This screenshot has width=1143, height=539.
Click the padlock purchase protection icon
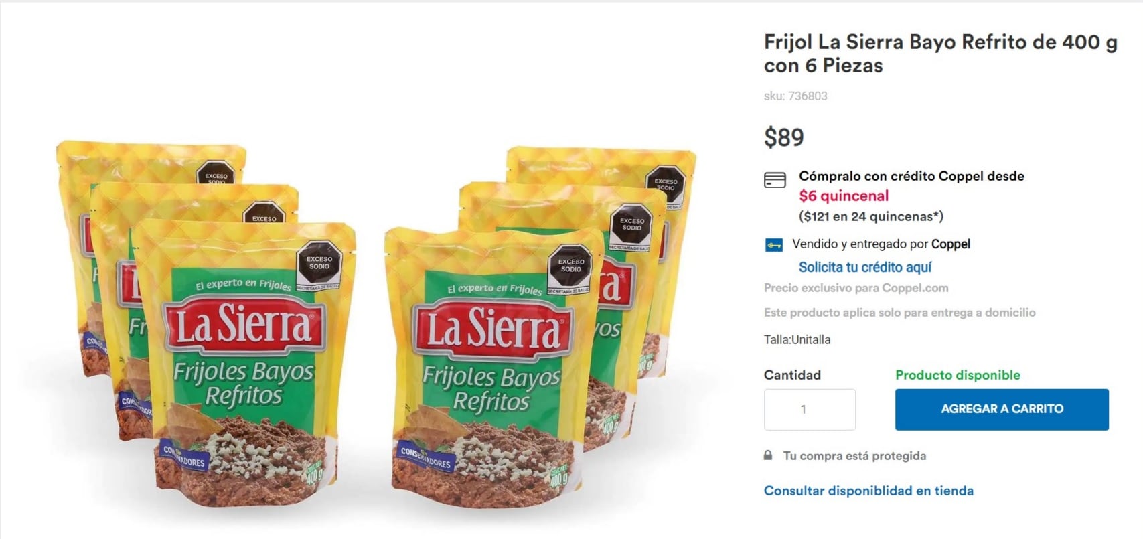(x=768, y=455)
